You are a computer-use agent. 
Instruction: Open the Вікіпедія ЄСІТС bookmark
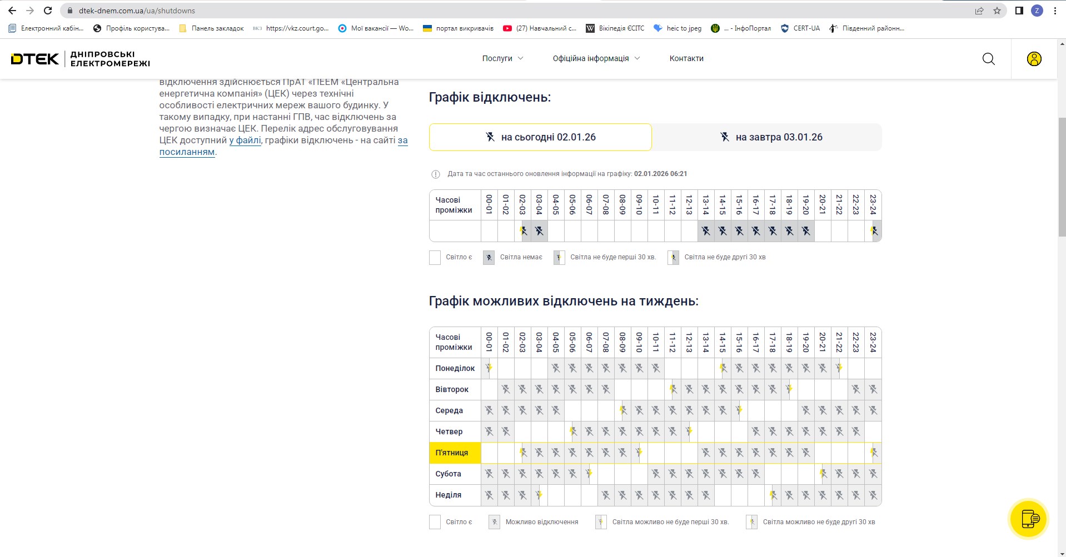pyautogui.click(x=615, y=28)
